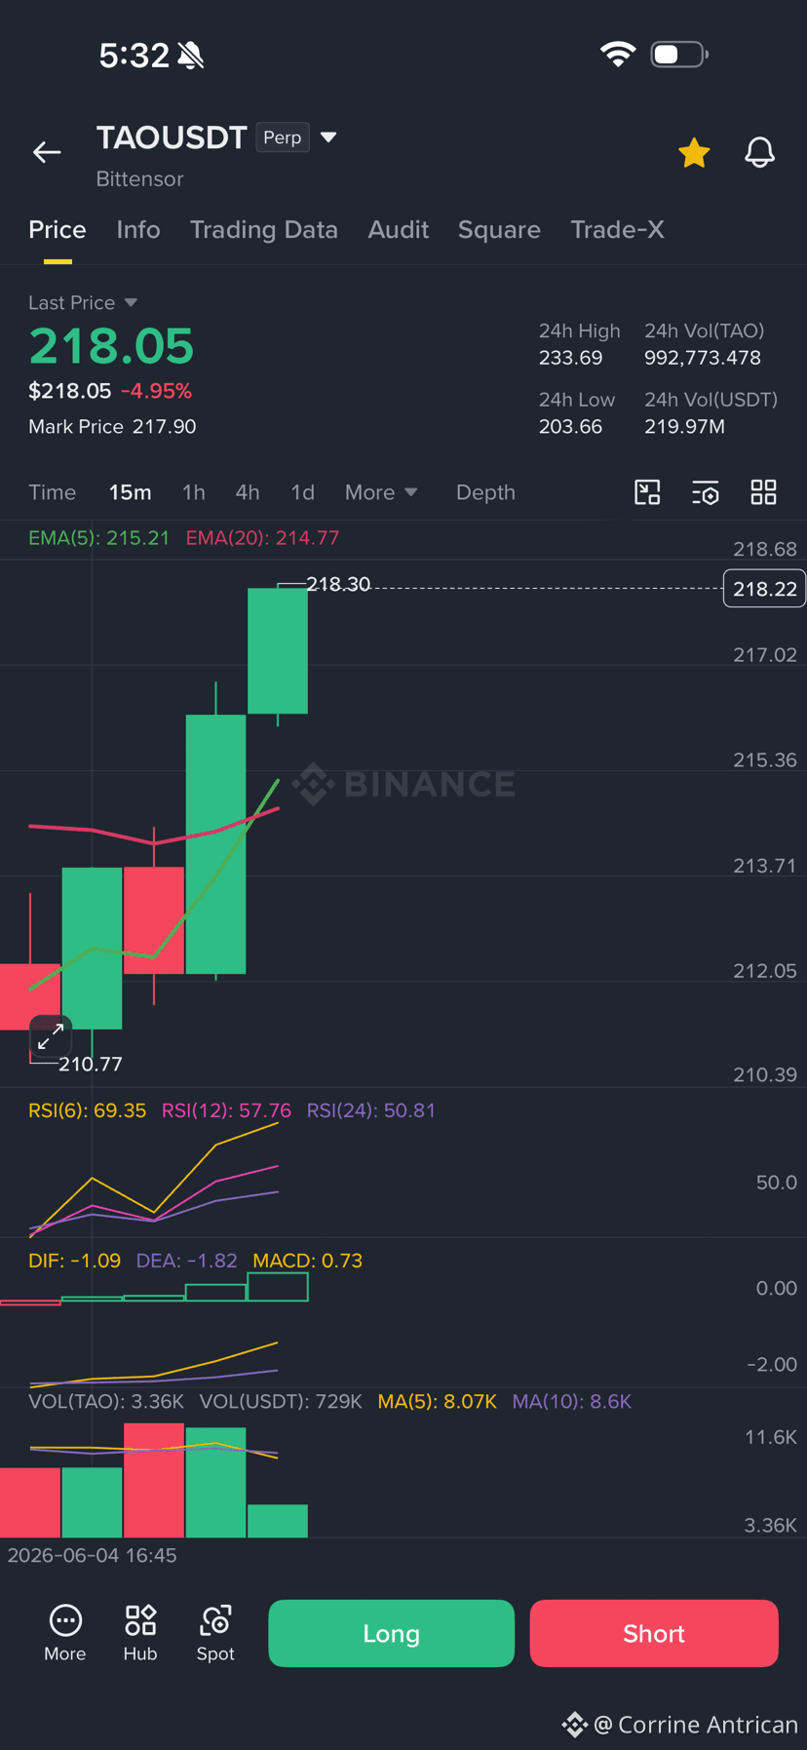Tap the VOL(USDT): 729K label
The width and height of the screenshot is (807, 1750).
(281, 1401)
